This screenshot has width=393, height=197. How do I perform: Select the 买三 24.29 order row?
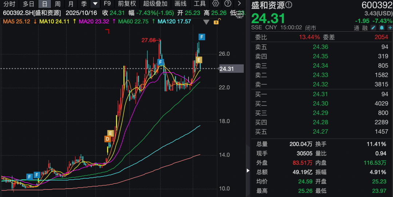(322, 113)
